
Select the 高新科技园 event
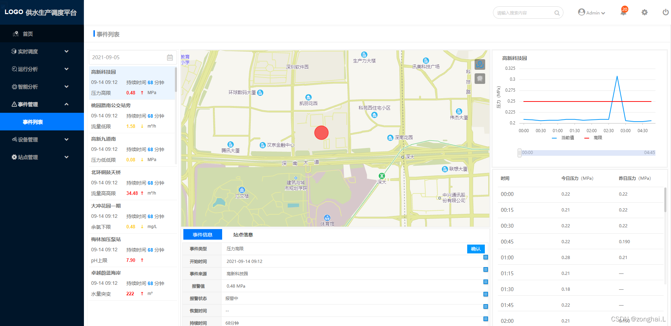pos(132,83)
